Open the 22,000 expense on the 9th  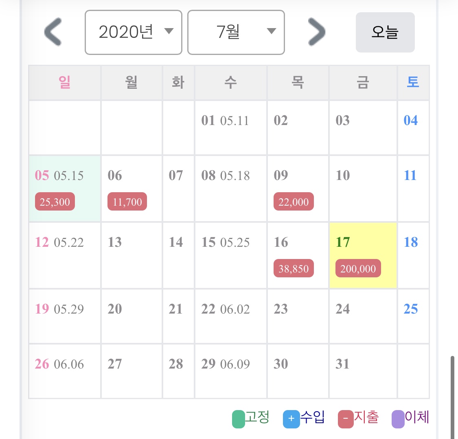point(294,202)
